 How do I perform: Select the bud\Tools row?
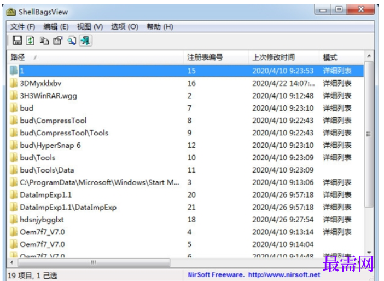(185, 157)
